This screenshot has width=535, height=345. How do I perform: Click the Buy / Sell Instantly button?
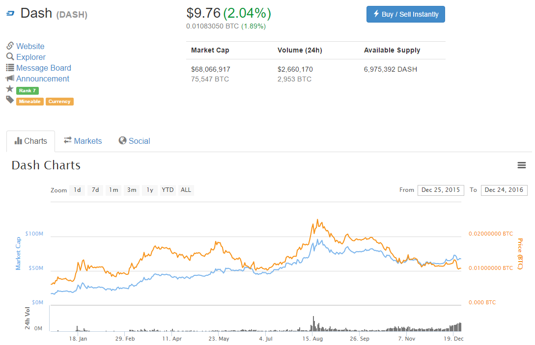point(406,14)
